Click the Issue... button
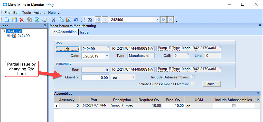This screenshot has height=122, width=263. (212, 84)
